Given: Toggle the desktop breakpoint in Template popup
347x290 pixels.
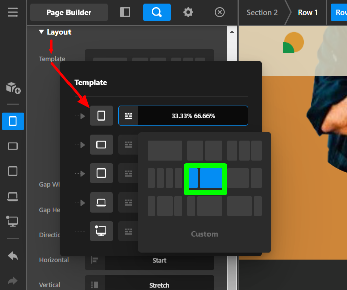Looking at the screenshot, I should click(x=101, y=231).
